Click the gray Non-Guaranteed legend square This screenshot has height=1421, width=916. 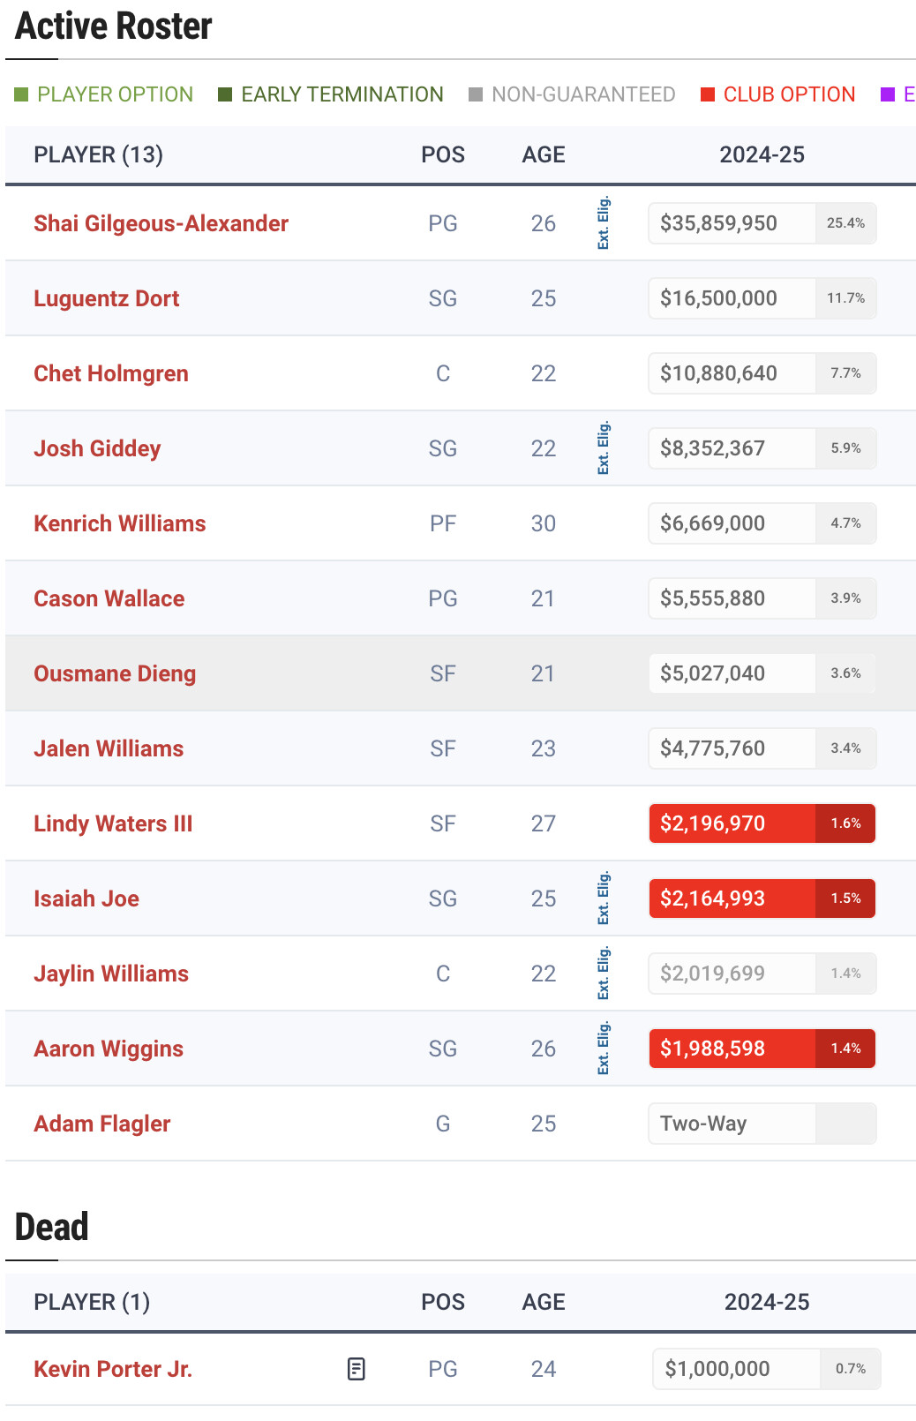coord(476,94)
